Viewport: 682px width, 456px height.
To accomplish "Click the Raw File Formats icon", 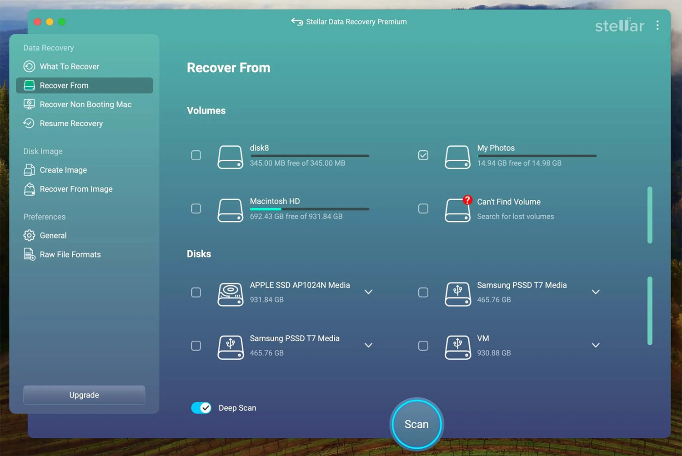I will [29, 254].
